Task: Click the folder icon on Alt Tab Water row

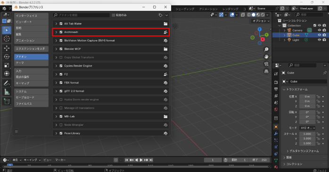Action: [165, 24]
